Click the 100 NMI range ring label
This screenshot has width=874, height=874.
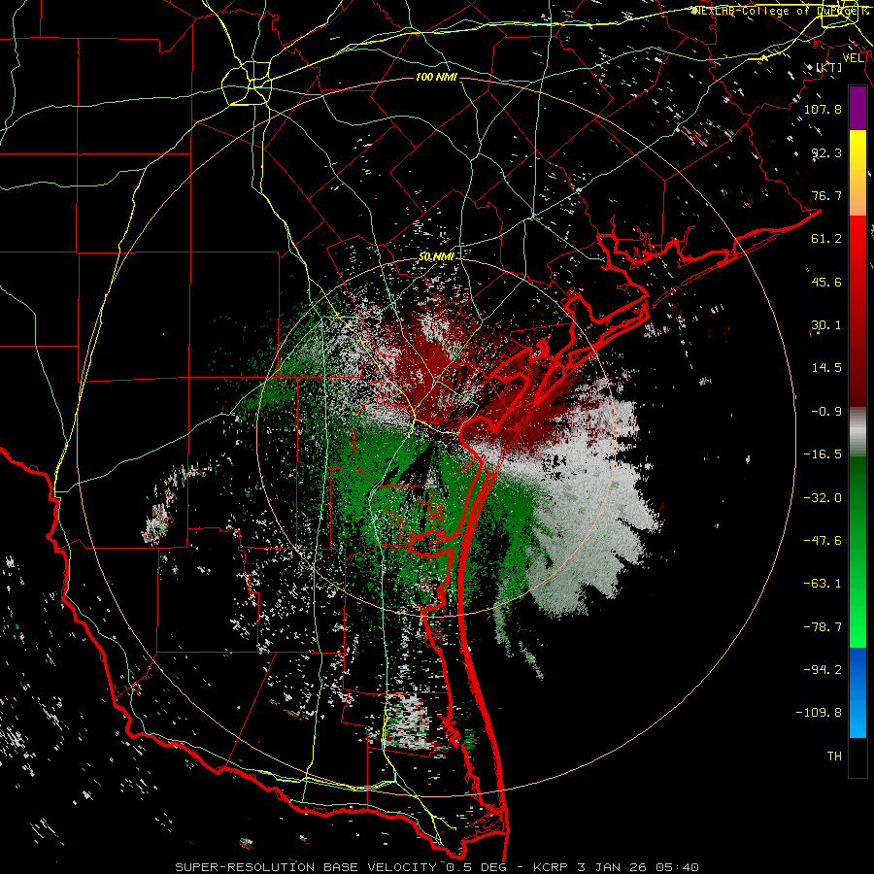(x=436, y=77)
